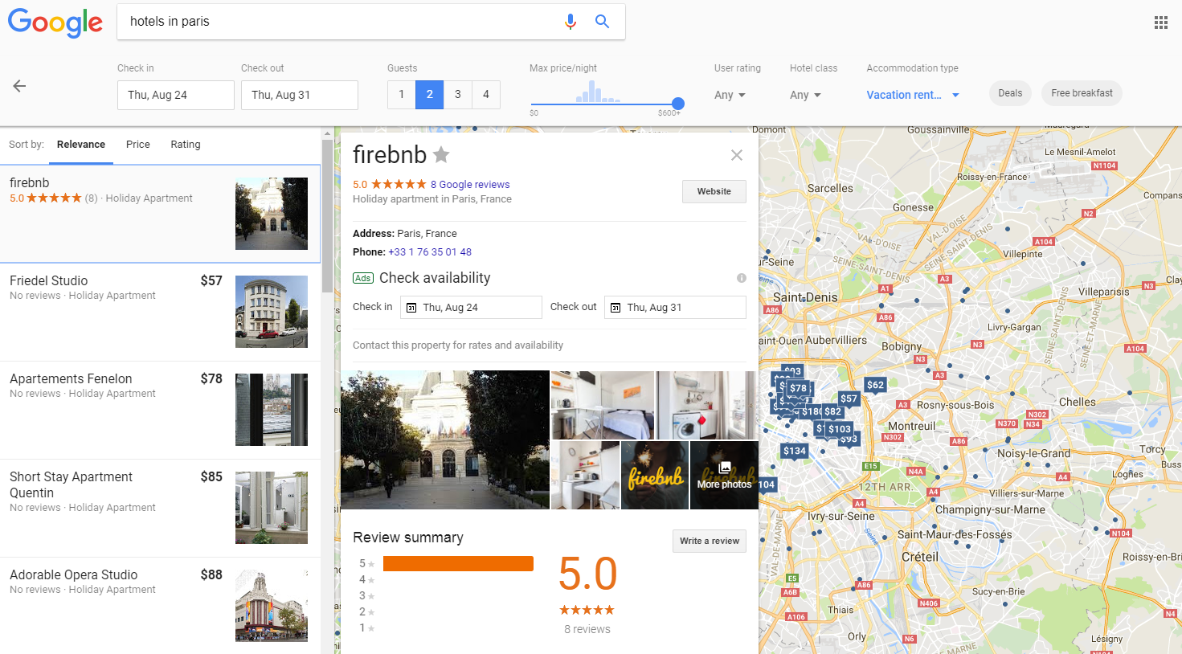Click the Website button
1182x654 pixels.
point(714,191)
